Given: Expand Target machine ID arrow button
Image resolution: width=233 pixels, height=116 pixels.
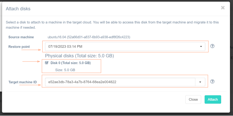Looking at the screenshot, I should click(x=200, y=82).
